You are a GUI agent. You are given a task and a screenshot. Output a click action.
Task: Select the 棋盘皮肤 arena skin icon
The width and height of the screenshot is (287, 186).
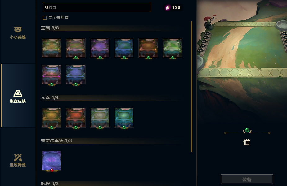pos(18,94)
